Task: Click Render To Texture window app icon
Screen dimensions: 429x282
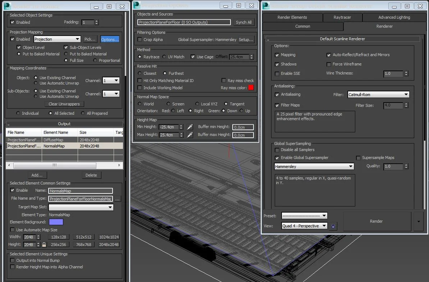Action: click(x=8, y=6)
